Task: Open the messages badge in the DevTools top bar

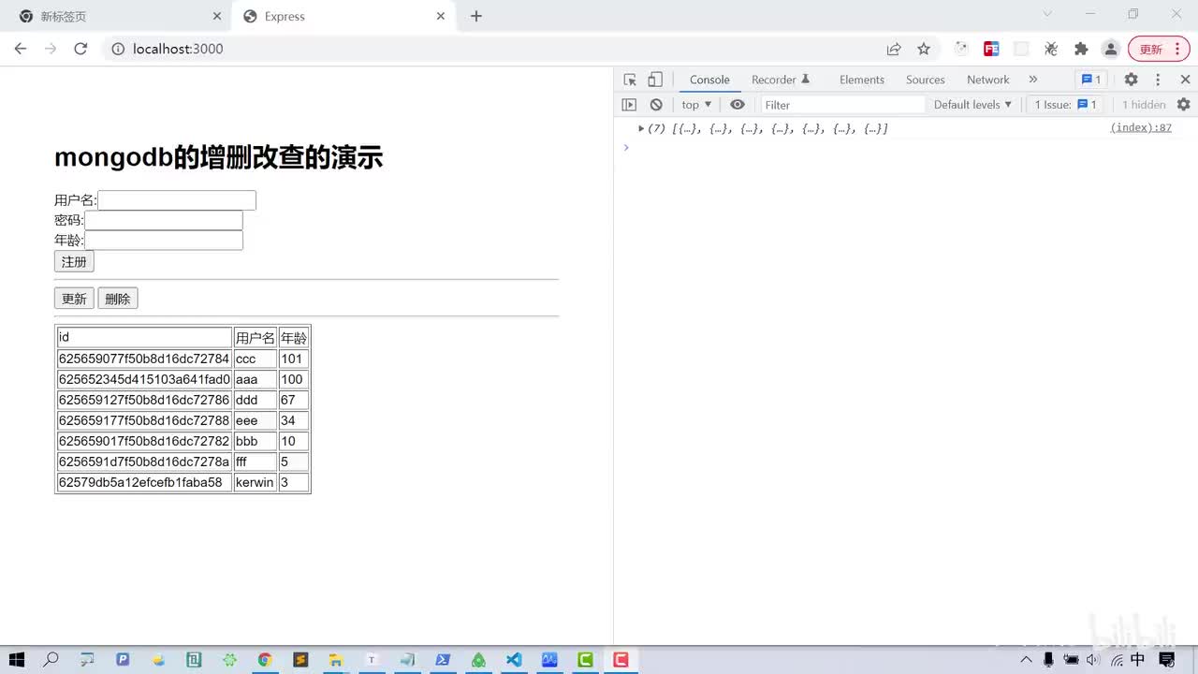Action: point(1091,80)
